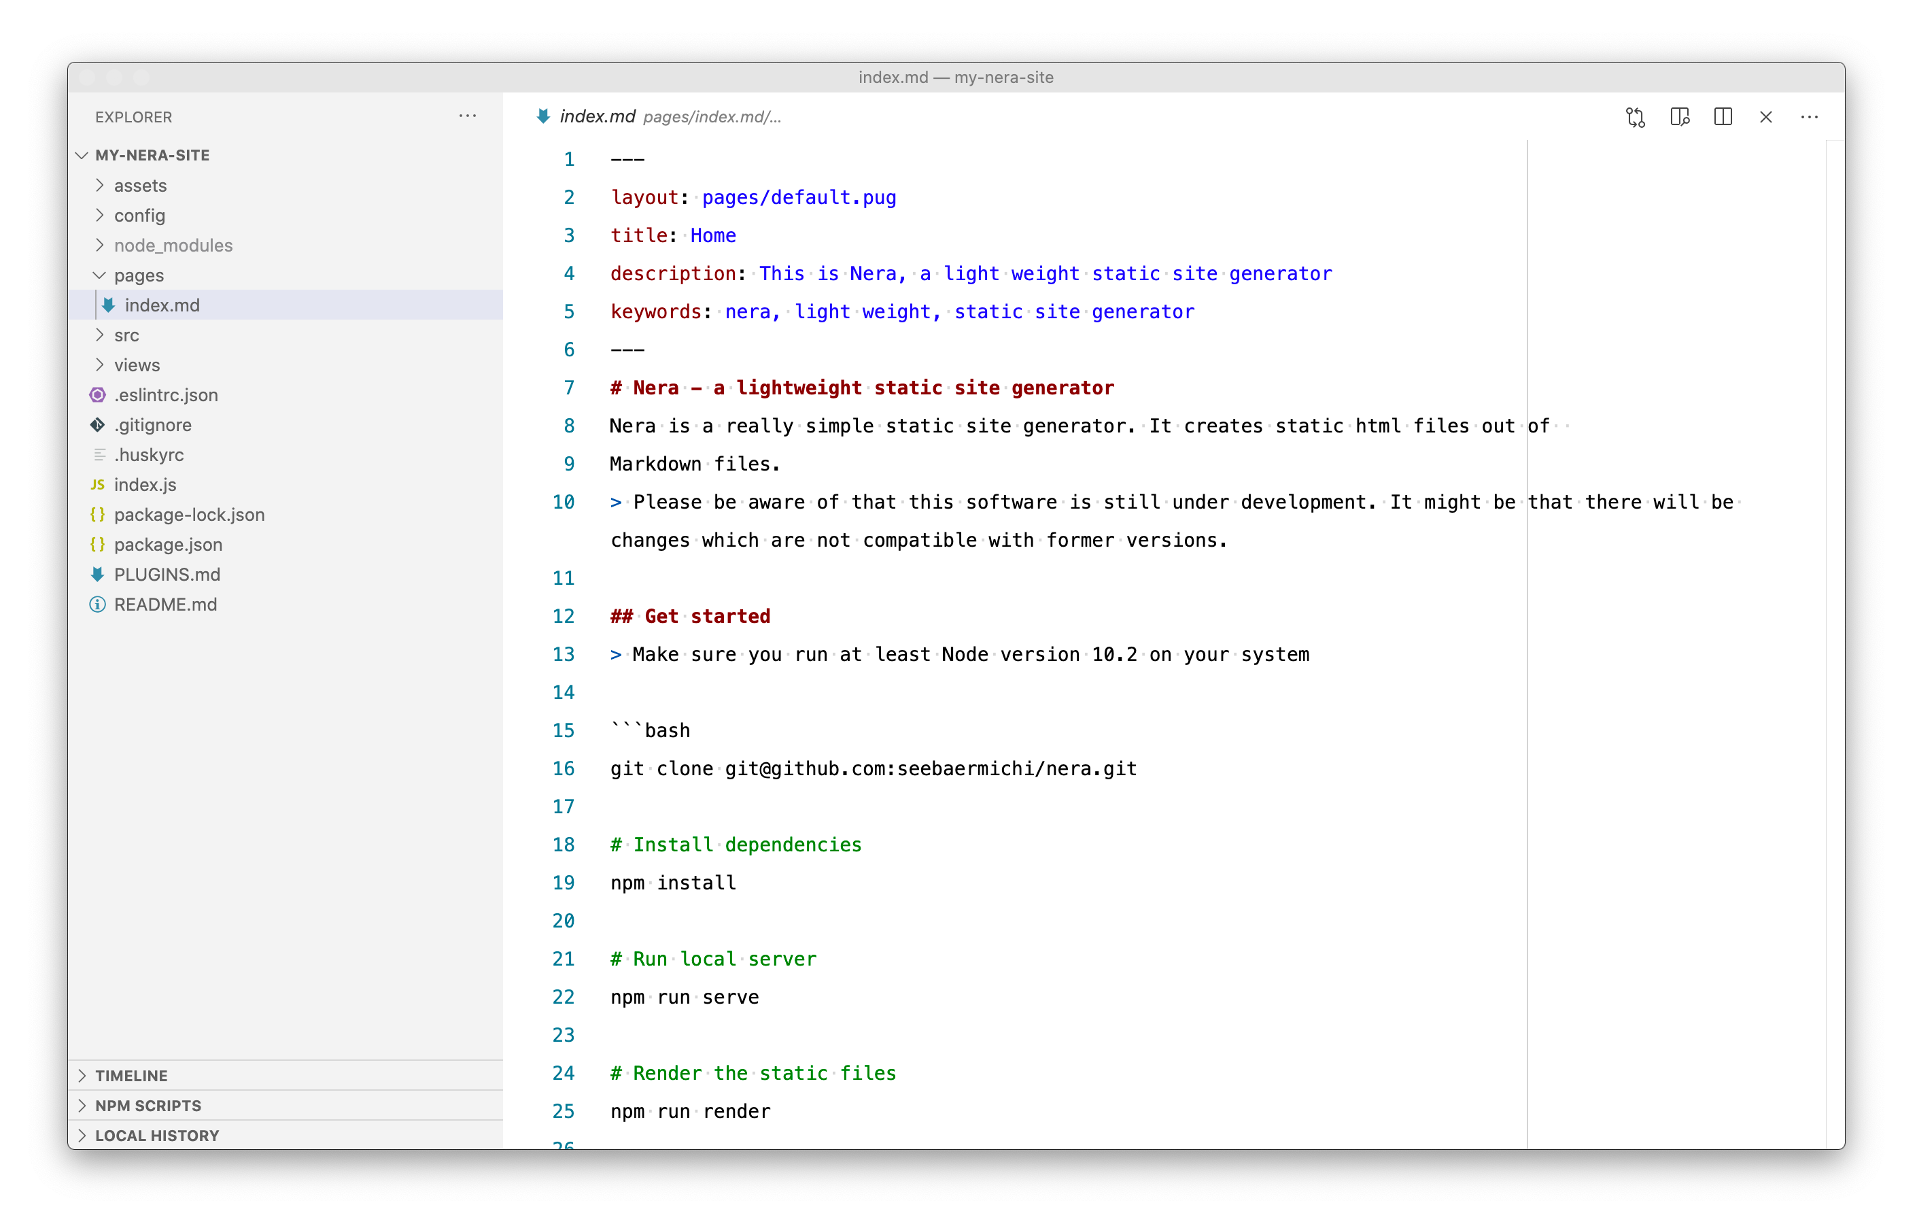Click the 'description:' front matter line
This screenshot has width=1917, height=1224.
pyautogui.click(x=971, y=274)
